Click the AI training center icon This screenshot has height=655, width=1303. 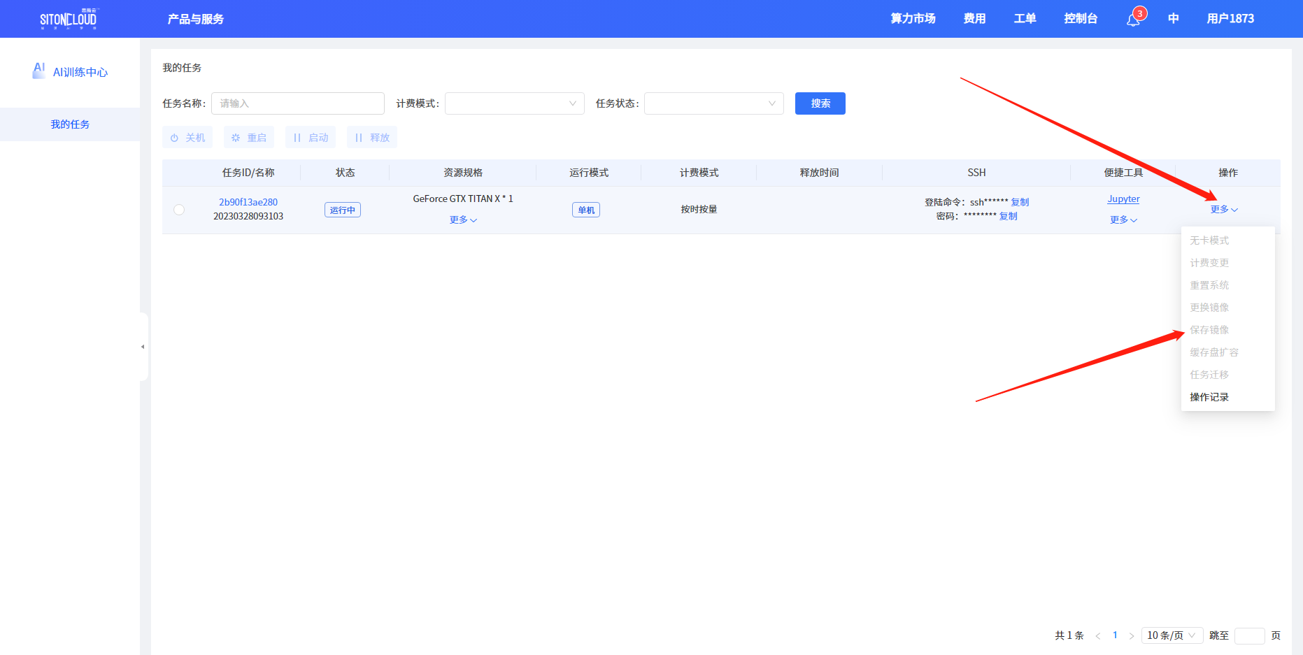pos(39,71)
